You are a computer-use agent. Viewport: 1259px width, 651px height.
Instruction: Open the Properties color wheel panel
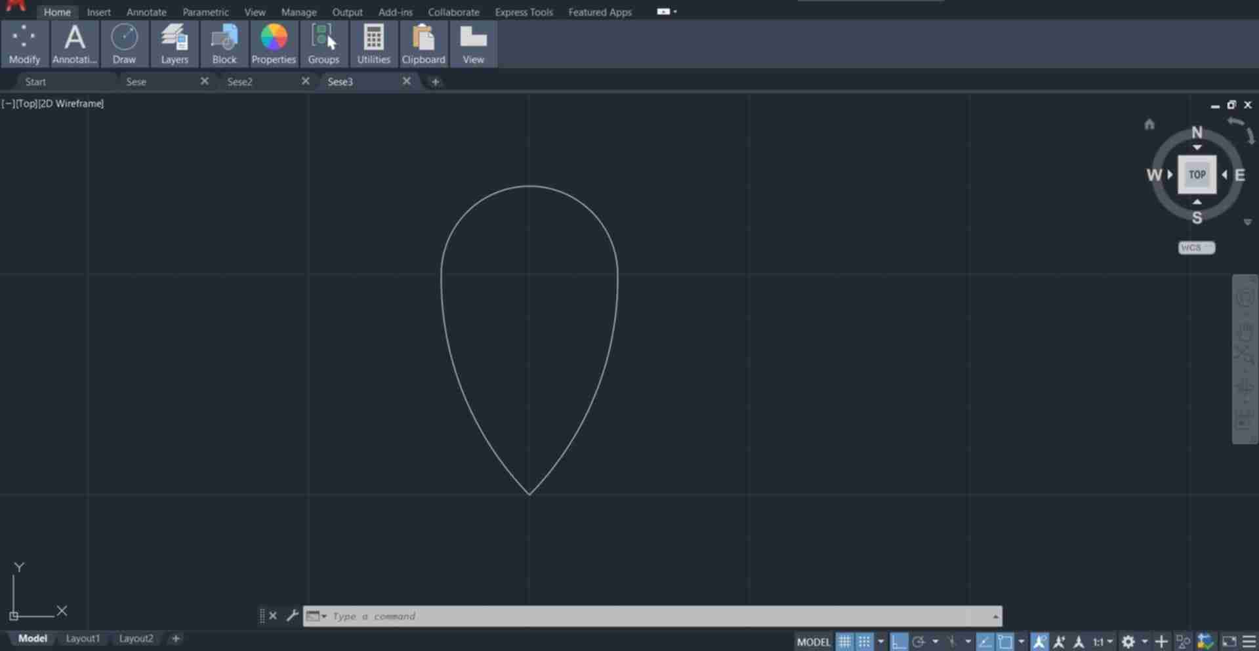(x=274, y=44)
